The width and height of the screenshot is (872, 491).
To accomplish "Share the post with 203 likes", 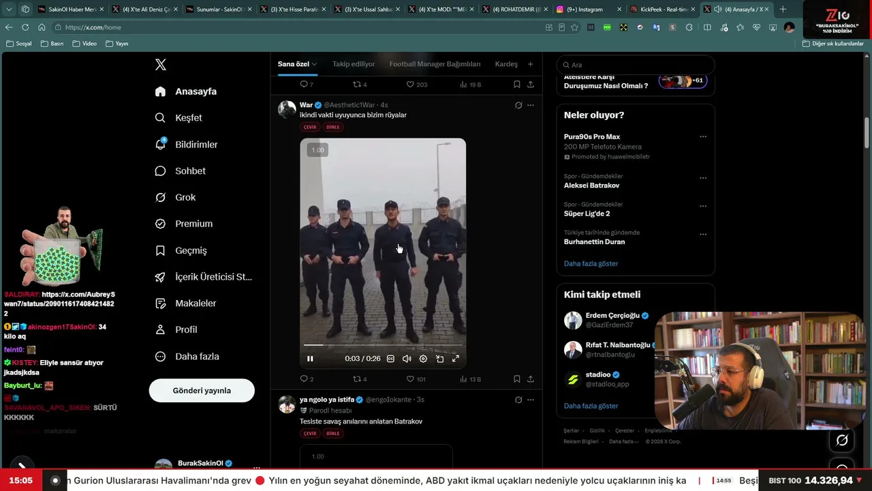I will [x=531, y=85].
